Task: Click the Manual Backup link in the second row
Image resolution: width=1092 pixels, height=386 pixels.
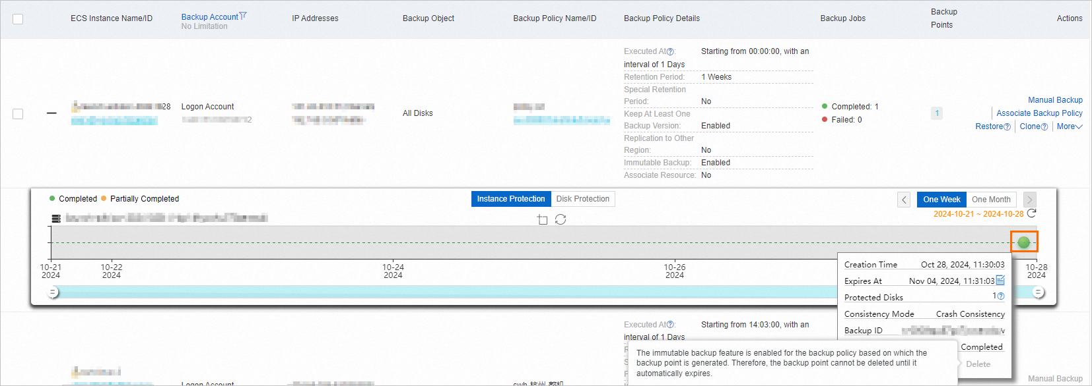Action: pyautogui.click(x=1055, y=379)
